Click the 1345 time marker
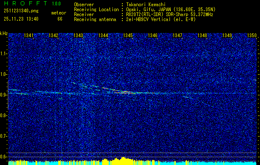Viewport: 260px width, 165px height. point(128,35)
